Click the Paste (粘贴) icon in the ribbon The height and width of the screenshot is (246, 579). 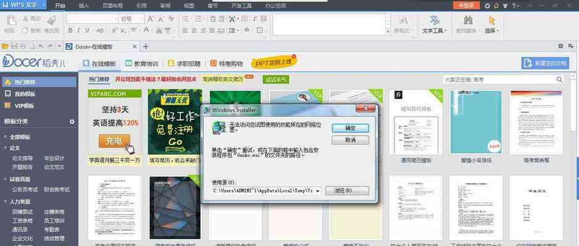pyautogui.click(x=12, y=20)
